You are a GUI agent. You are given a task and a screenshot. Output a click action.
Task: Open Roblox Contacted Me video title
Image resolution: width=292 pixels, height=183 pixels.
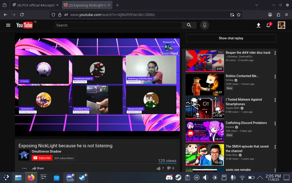(x=242, y=76)
